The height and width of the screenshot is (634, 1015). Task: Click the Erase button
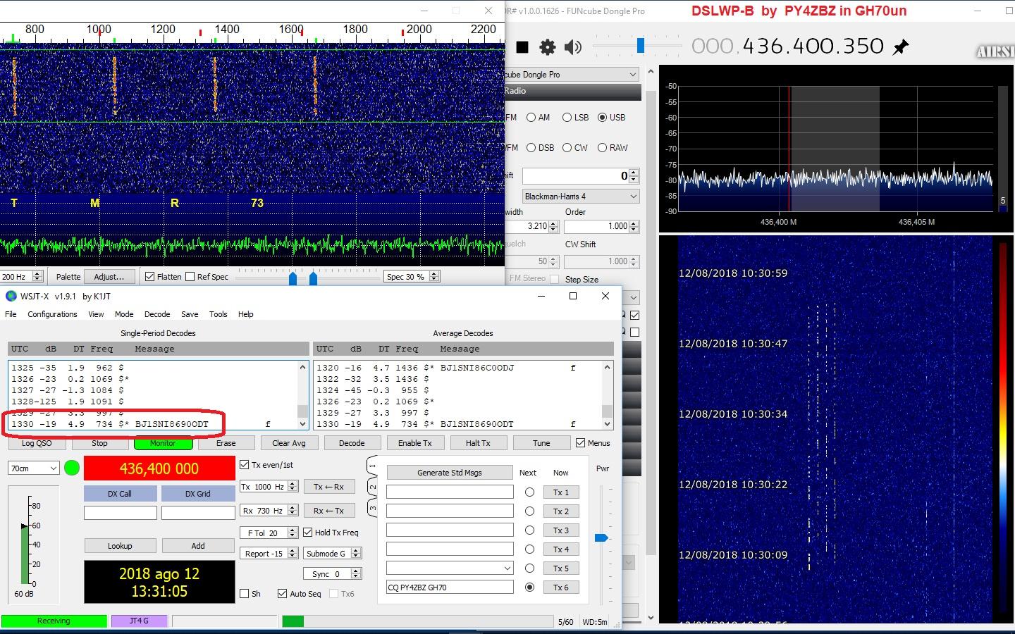(226, 443)
